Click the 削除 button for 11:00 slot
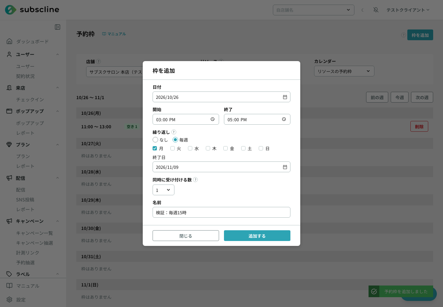Screen dimensions: 443x307 click(419, 126)
